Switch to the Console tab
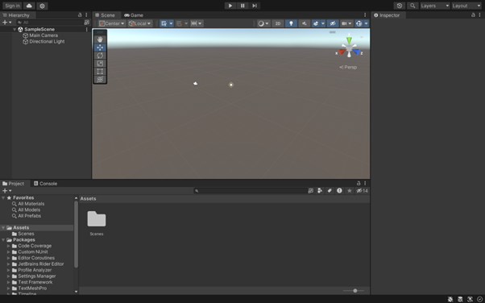The height and width of the screenshot is (303, 485). (45, 184)
